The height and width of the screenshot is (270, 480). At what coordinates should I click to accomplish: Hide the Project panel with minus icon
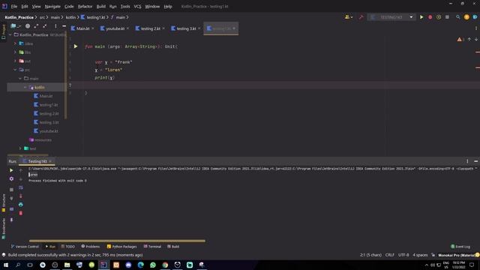64,26
